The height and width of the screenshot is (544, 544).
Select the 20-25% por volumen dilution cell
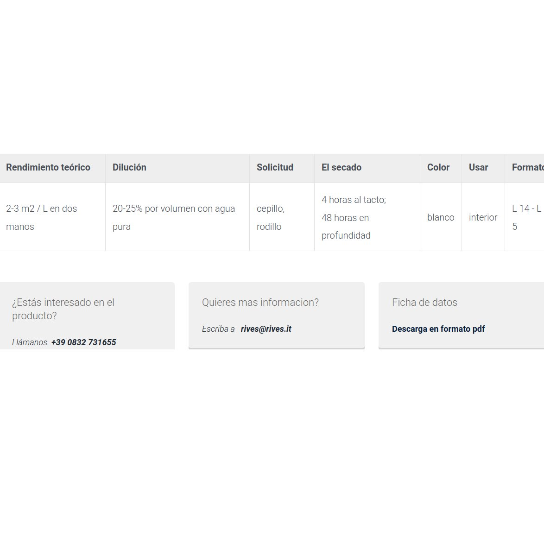[177, 217]
